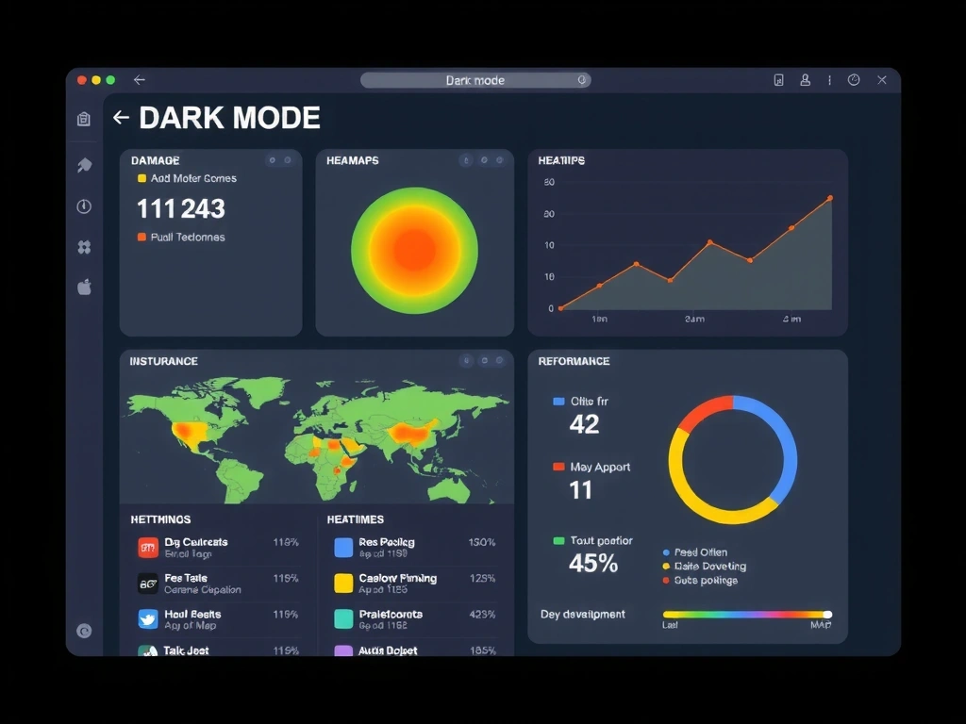Select the pin icon in the left sidebar
Screen dimensions: 966x724
(x=83, y=165)
